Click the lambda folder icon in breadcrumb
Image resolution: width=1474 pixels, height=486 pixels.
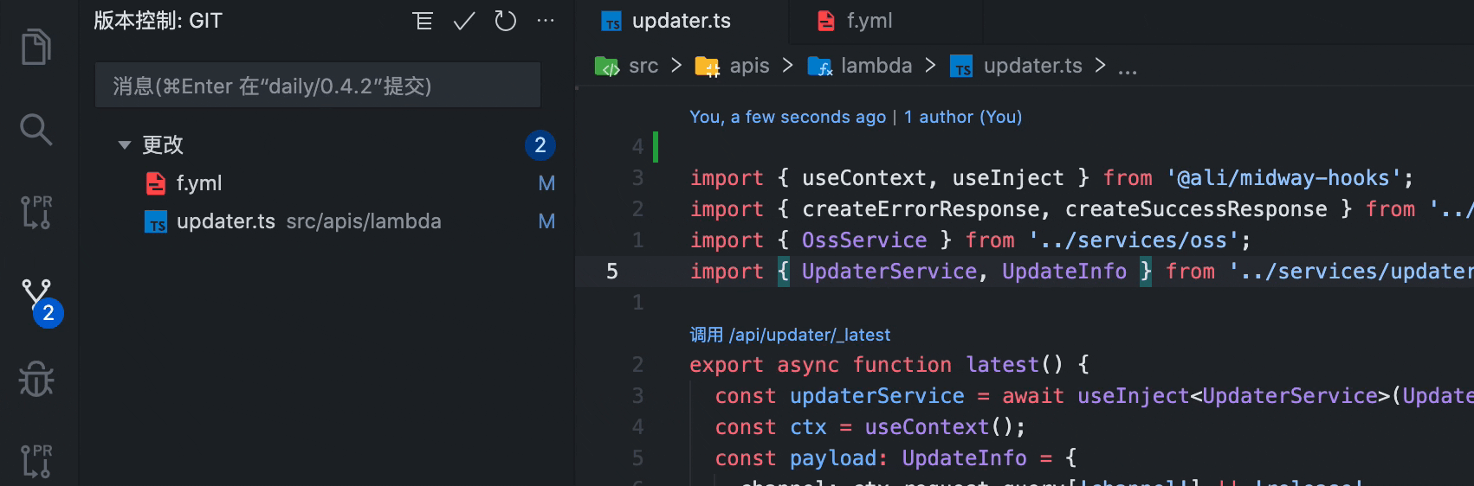pos(820,67)
